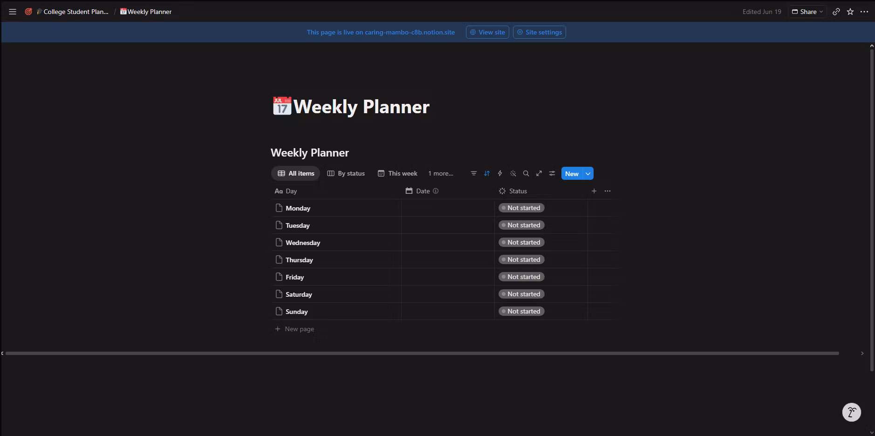Click Friday's empty Date cell
Screen dimensions: 875x436
(448, 277)
